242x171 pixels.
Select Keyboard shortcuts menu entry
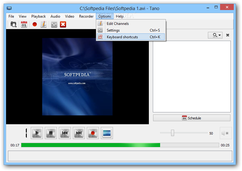[131, 37]
